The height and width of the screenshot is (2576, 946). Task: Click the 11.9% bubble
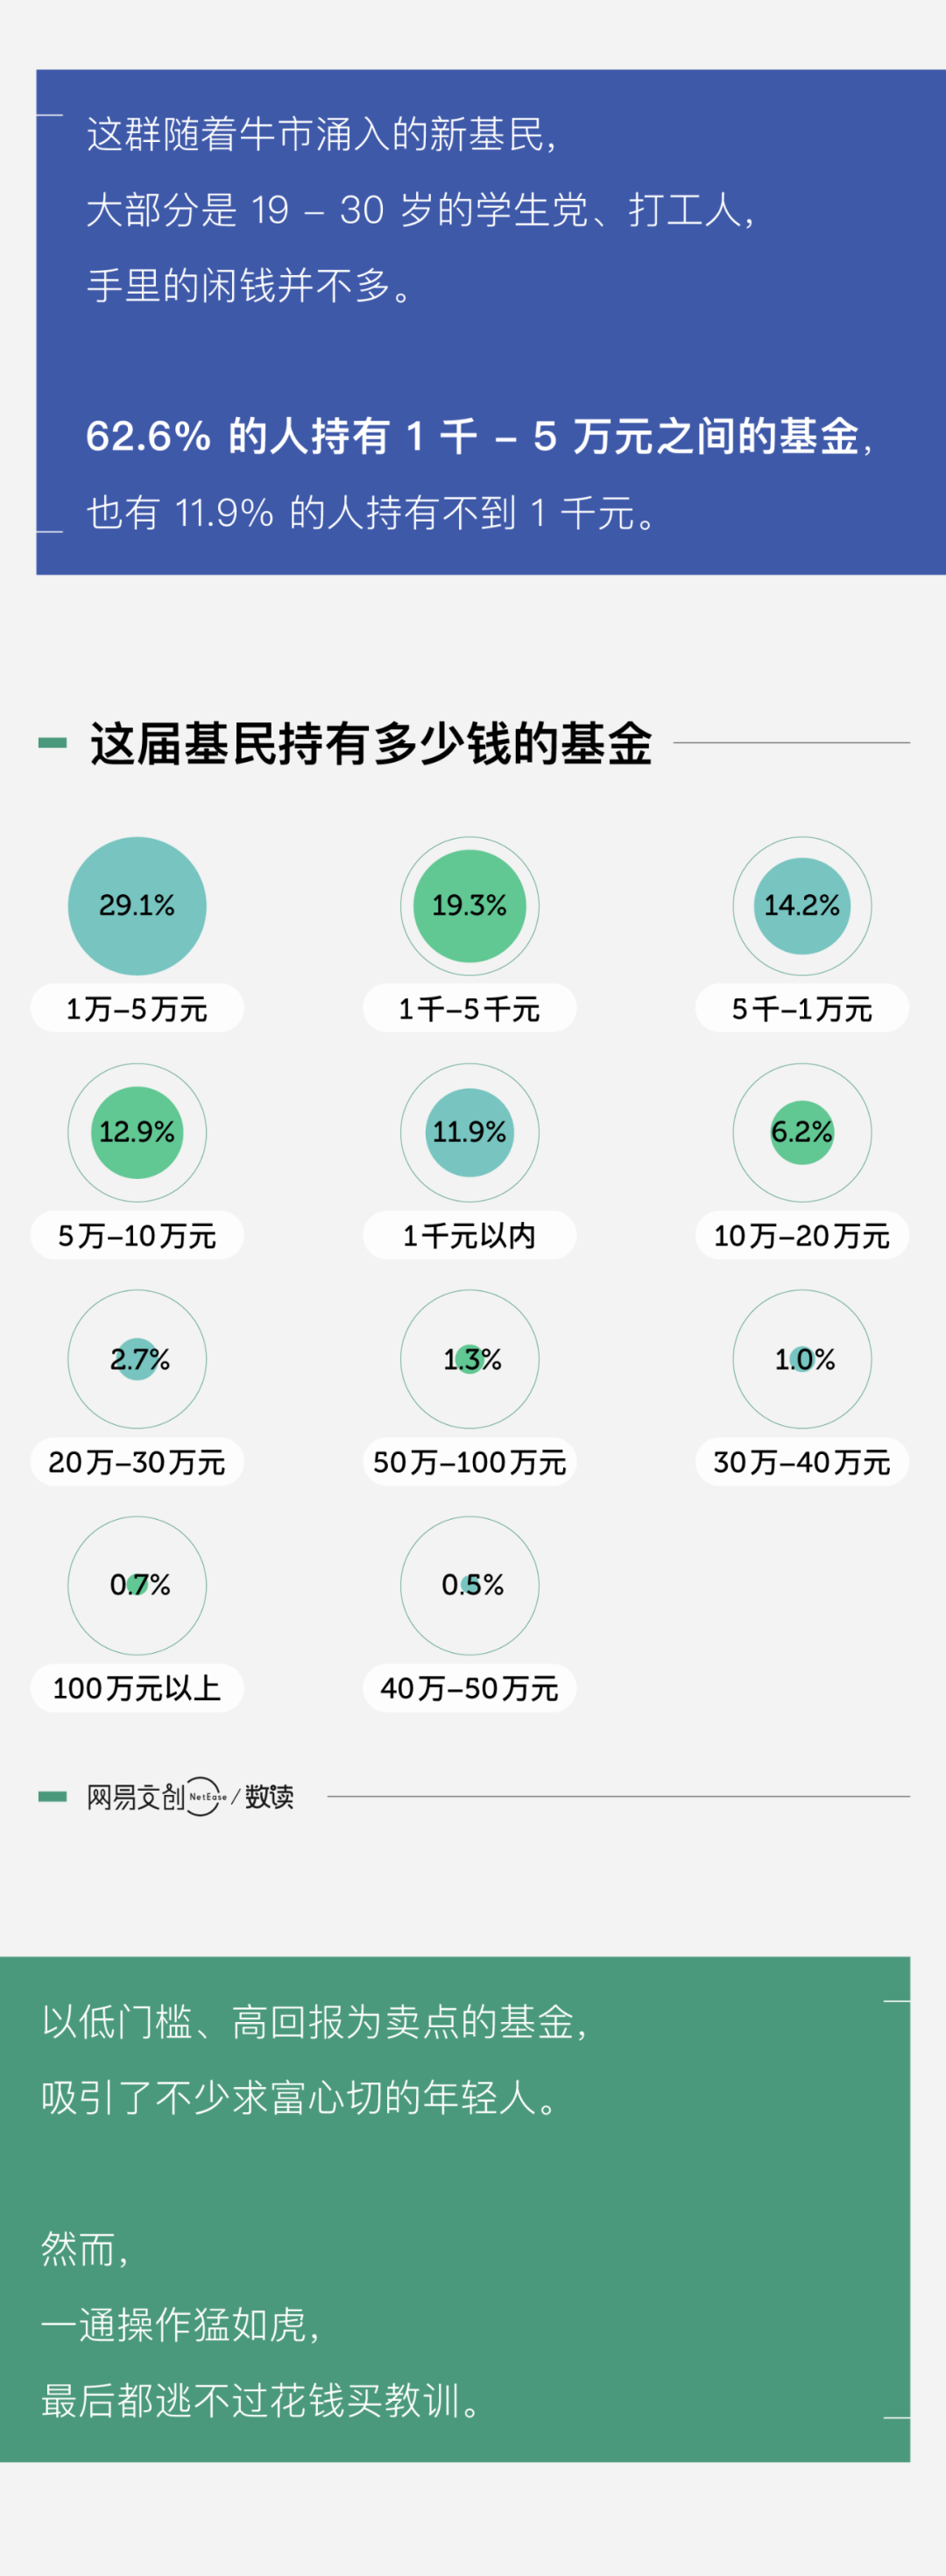(469, 1132)
